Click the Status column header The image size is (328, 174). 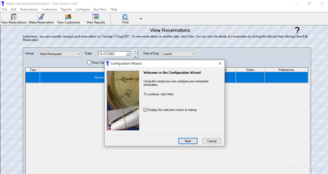tap(250, 70)
